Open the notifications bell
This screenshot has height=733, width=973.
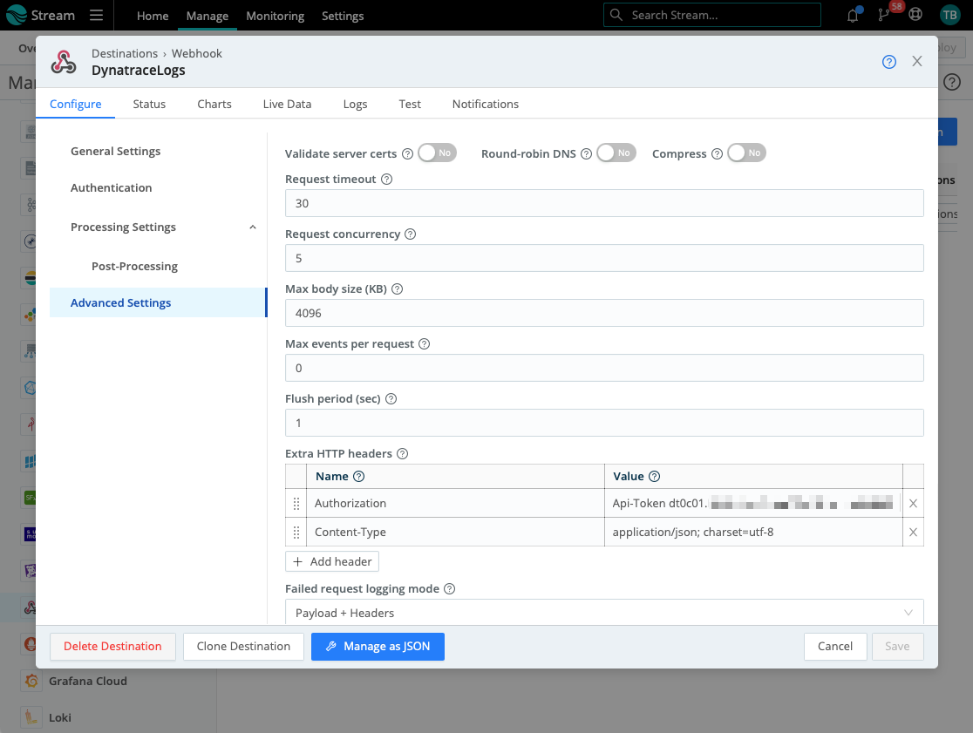click(852, 15)
